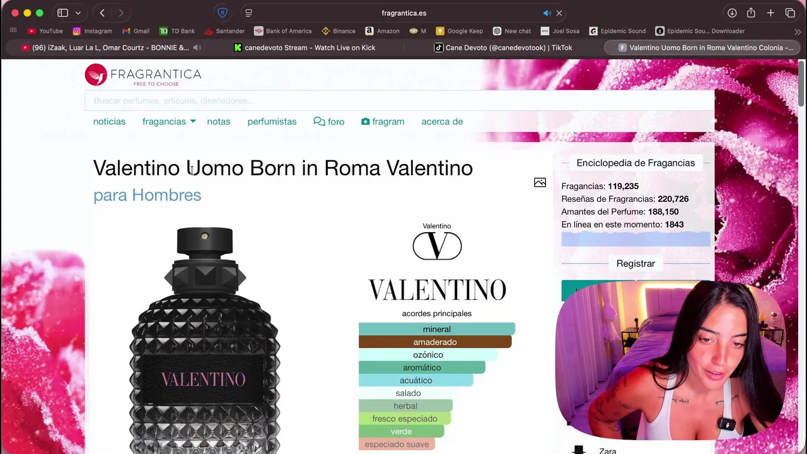Open the Joel Sosa bookmark
The height and width of the screenshot is (454, 807).
[x=560, y=31]
